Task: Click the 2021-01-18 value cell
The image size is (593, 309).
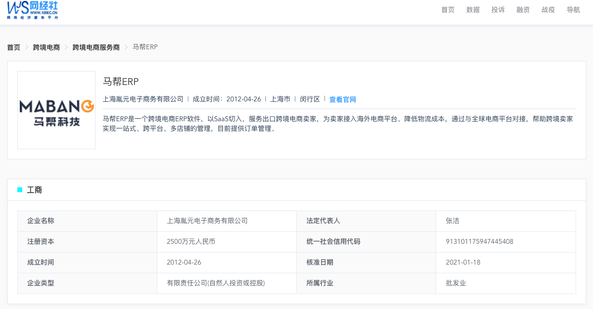Action: pos(506,263)
